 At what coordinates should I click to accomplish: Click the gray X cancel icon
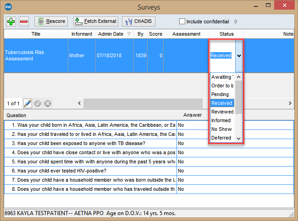pyautogui.click(x=48, y=103)
